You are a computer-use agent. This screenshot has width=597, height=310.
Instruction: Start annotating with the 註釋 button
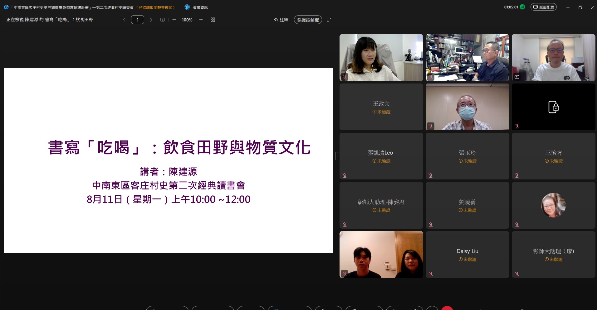[x=281, y=20]
